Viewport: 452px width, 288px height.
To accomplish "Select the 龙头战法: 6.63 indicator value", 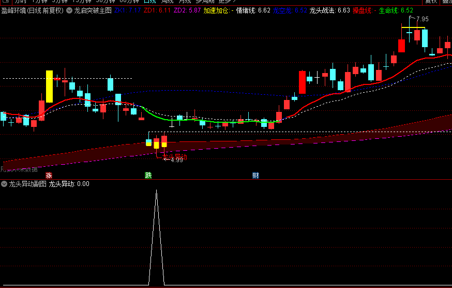I will click(x=329, y=11).
